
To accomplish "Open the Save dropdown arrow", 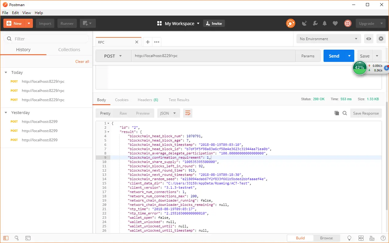I will pos(377,56).
